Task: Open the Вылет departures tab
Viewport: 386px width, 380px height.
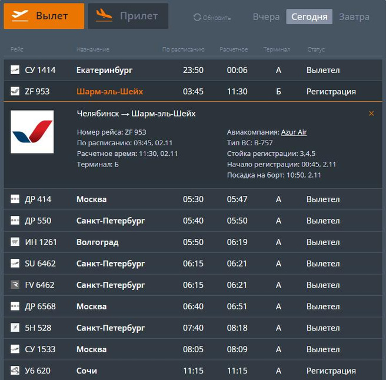Action: coord(44,16)
